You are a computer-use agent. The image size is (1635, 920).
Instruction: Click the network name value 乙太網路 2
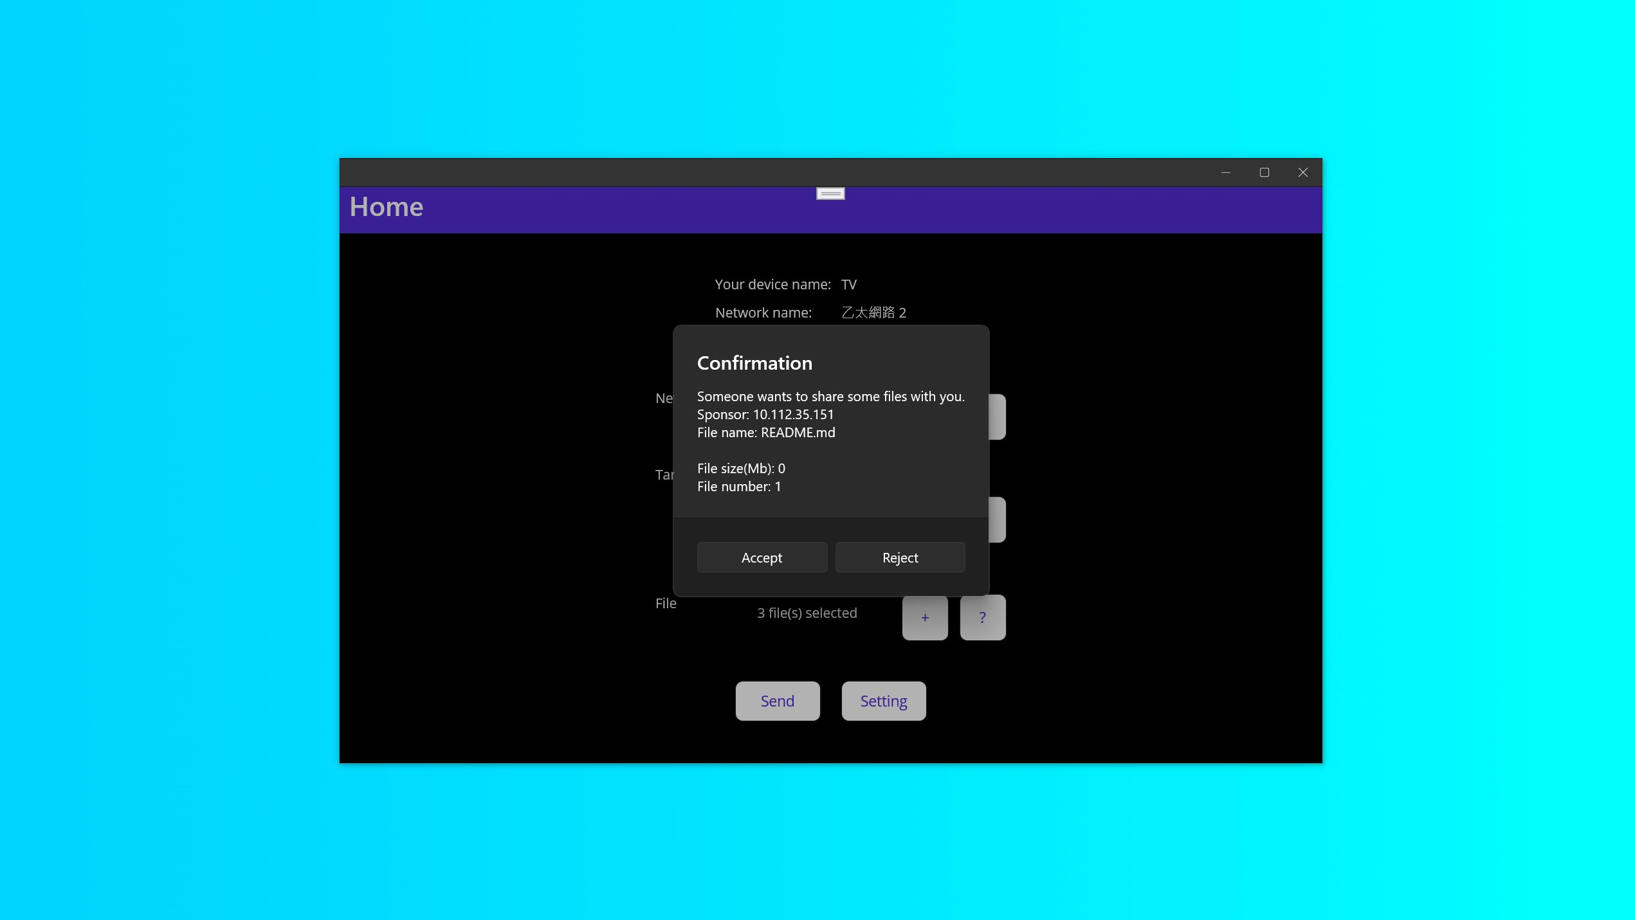873,312
